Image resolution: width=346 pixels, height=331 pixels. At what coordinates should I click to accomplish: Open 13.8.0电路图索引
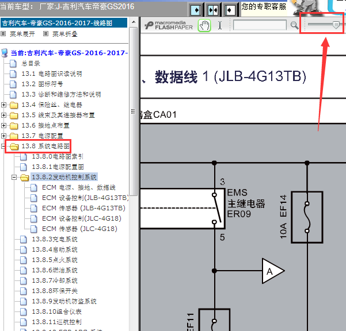click(x=58, y=156)
